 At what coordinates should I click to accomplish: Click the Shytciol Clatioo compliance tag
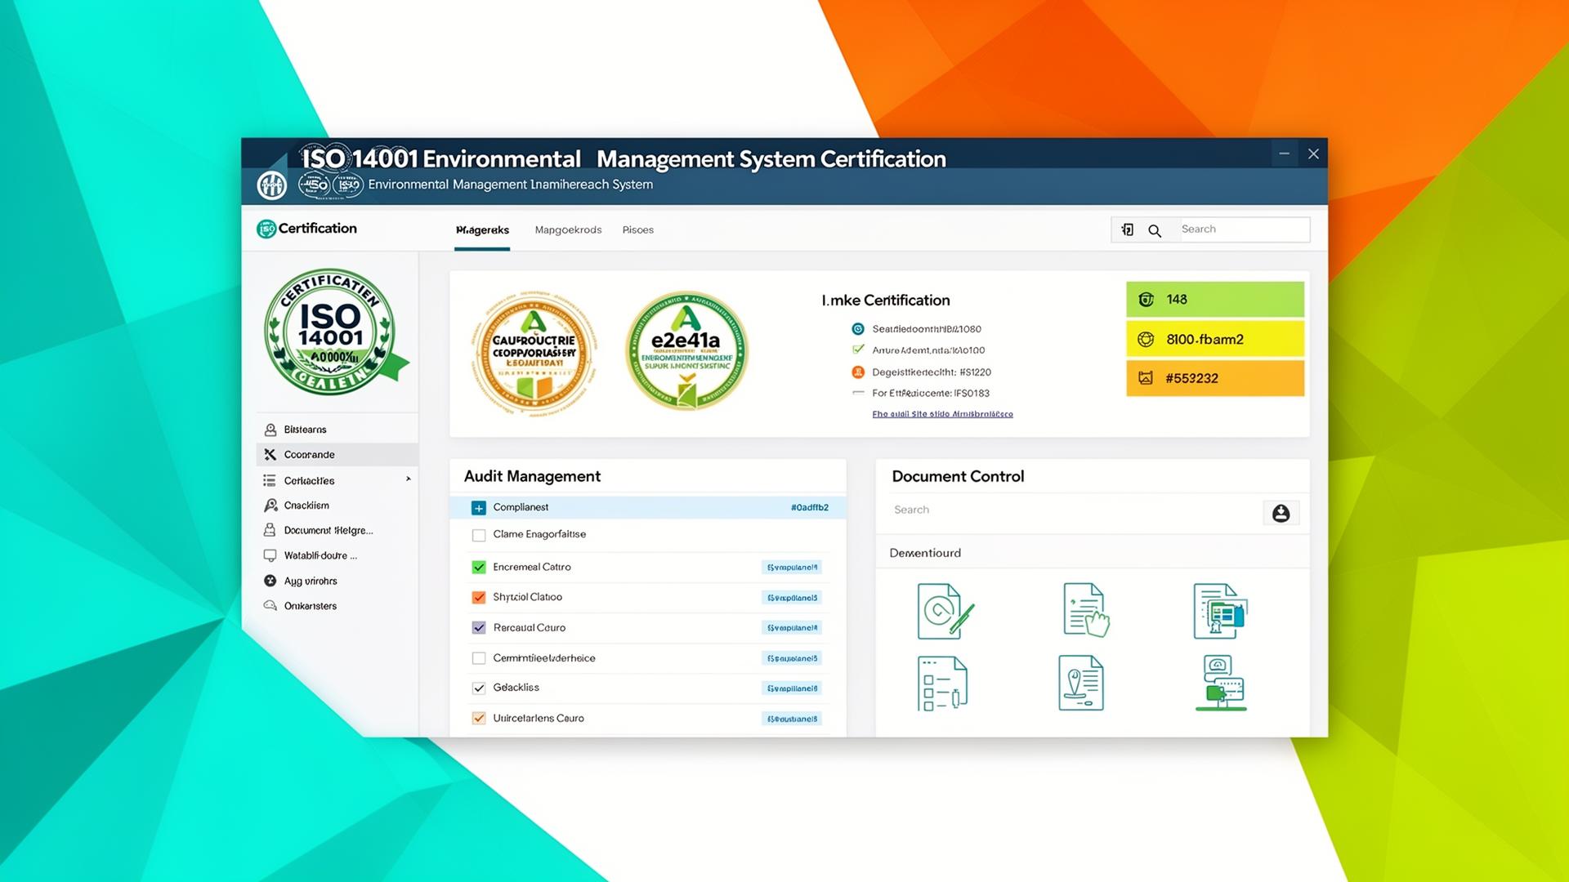click(x=792, y=598)
